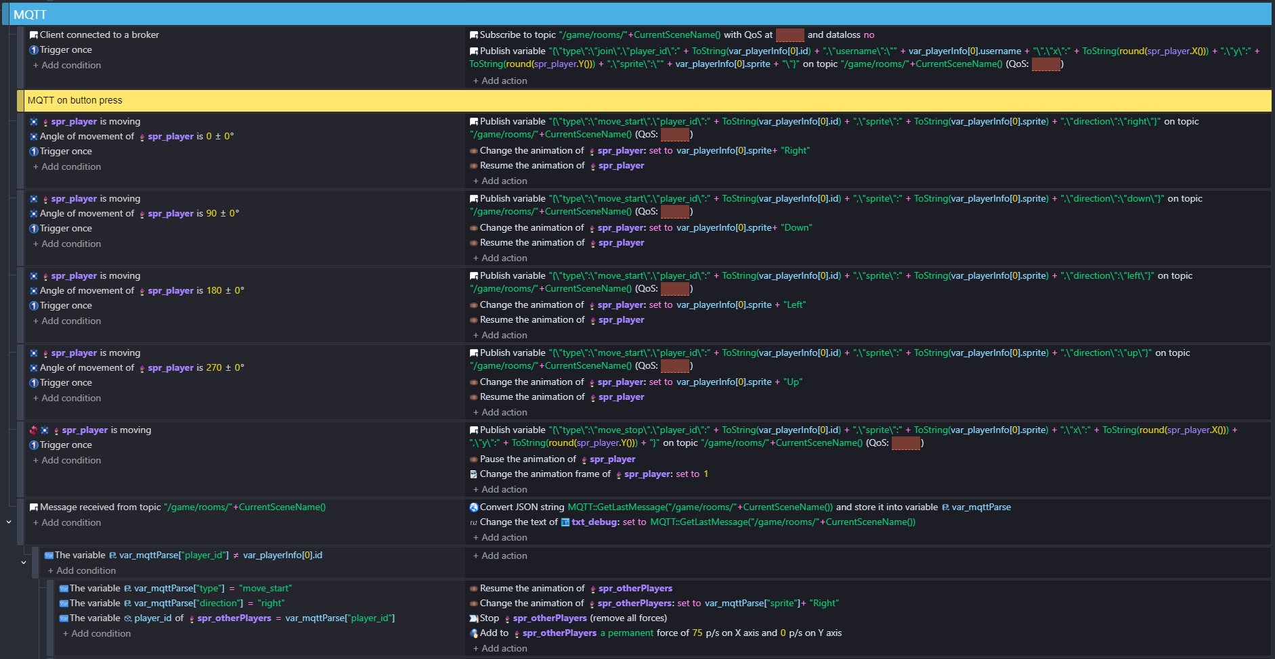Add action below the join Publish variable
1275x659 pixels.
(500, 81)
